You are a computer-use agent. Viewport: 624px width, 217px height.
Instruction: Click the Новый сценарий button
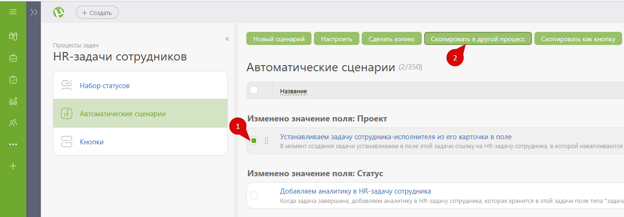click(x=279, y=39)
